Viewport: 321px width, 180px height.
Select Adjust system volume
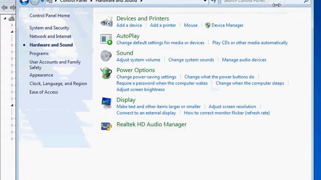pos(138,60)
